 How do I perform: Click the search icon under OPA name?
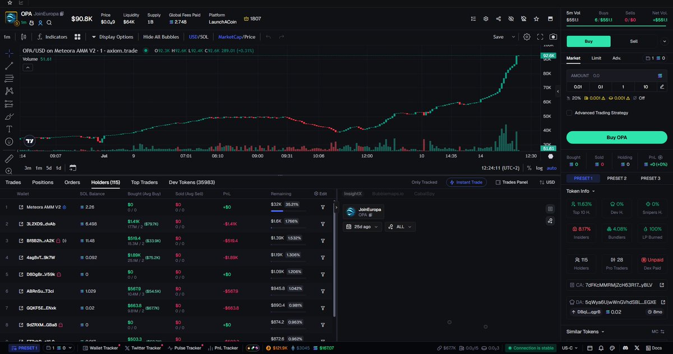[x=49, y=22]
